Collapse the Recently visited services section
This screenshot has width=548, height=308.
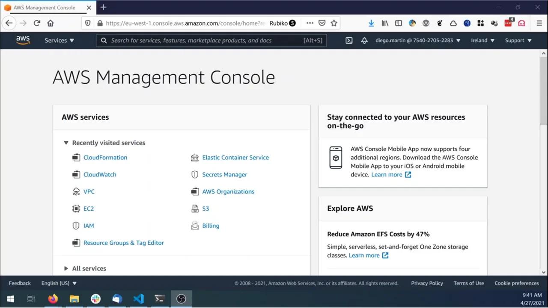[66, 143]
